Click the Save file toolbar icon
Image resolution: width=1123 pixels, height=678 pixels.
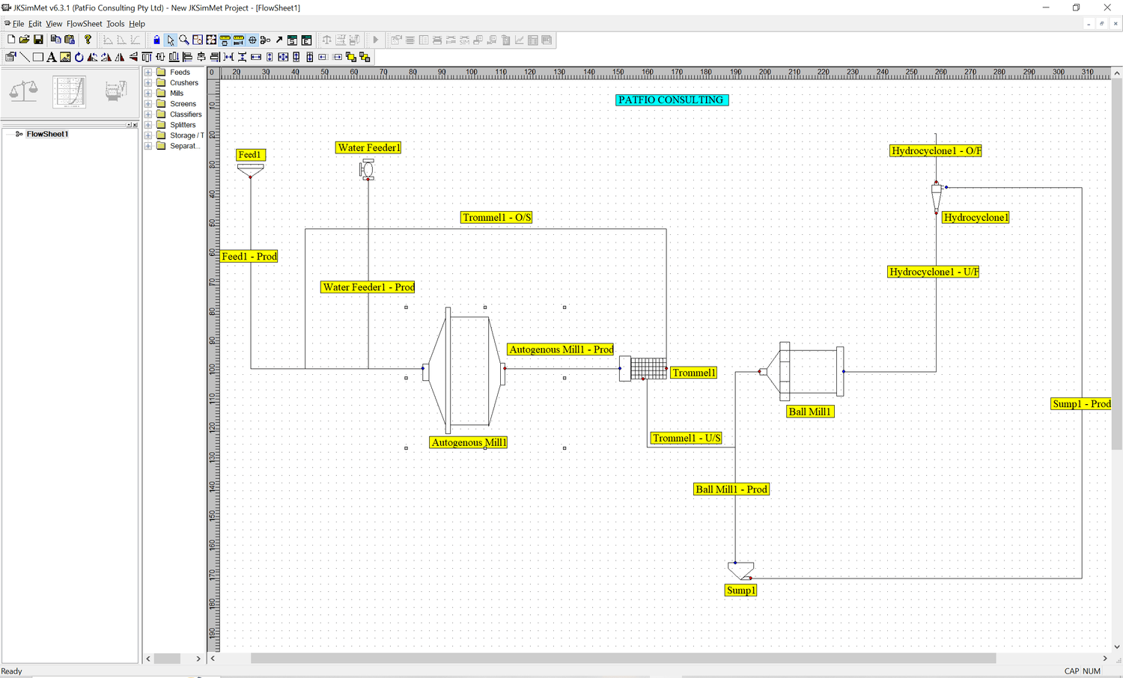38,40
